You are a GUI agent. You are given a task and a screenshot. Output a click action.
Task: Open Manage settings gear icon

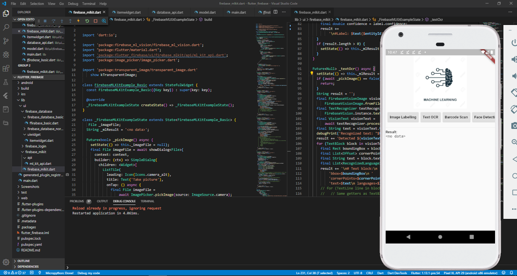coord(6,262)
